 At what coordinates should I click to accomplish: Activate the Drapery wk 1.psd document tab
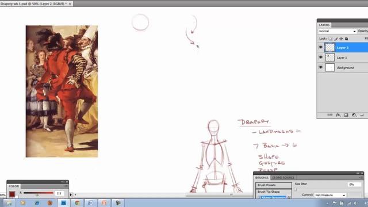pos(33,4)
